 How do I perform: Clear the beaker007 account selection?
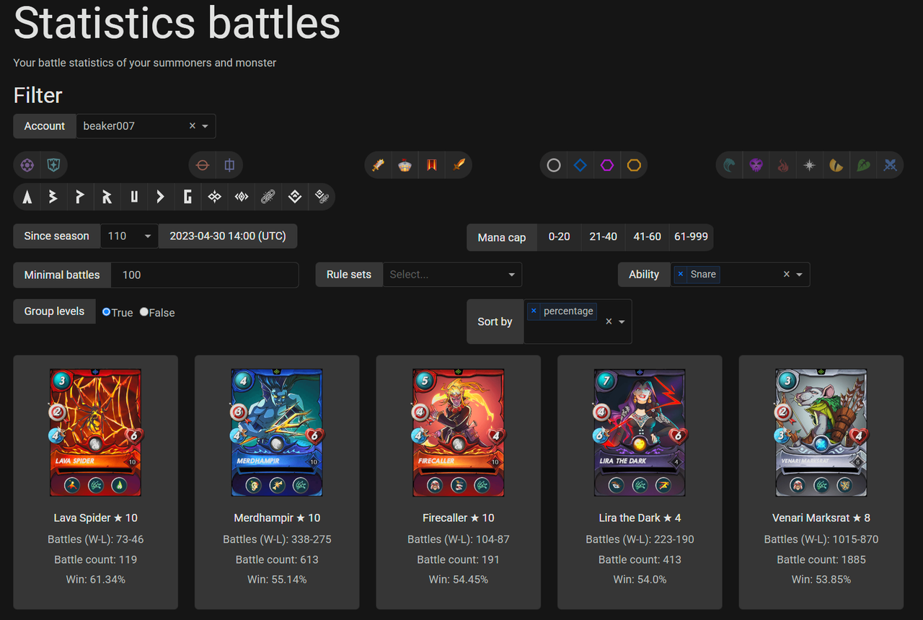pos(193,126)
